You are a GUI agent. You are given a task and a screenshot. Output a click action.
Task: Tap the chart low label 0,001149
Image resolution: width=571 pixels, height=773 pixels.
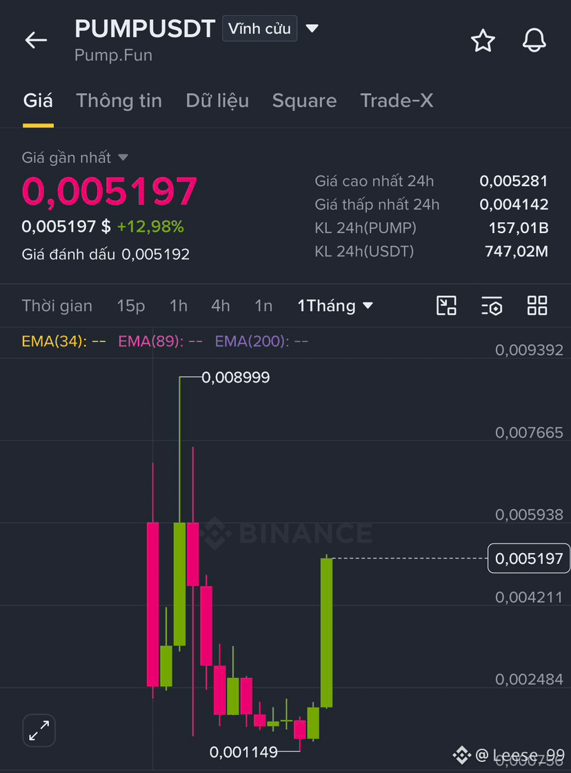pos(243,752)
